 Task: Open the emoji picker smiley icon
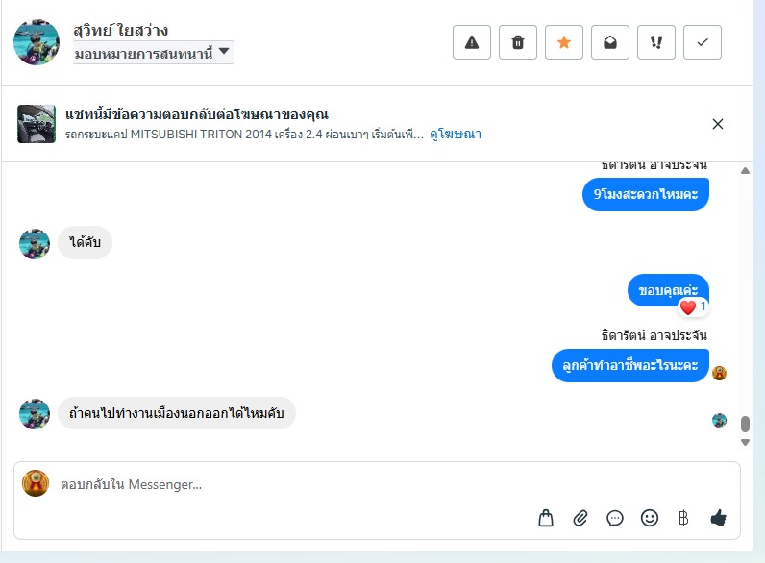coord(650,519)
